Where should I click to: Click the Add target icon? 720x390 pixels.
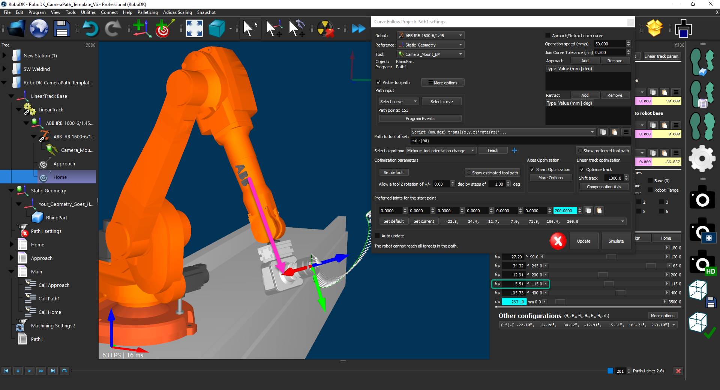click(164, 28)
